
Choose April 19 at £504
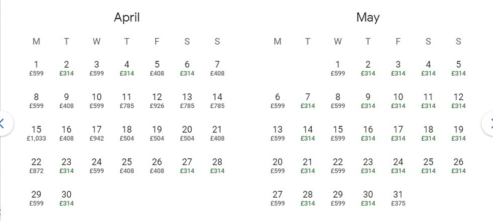(x=157, y=133)
